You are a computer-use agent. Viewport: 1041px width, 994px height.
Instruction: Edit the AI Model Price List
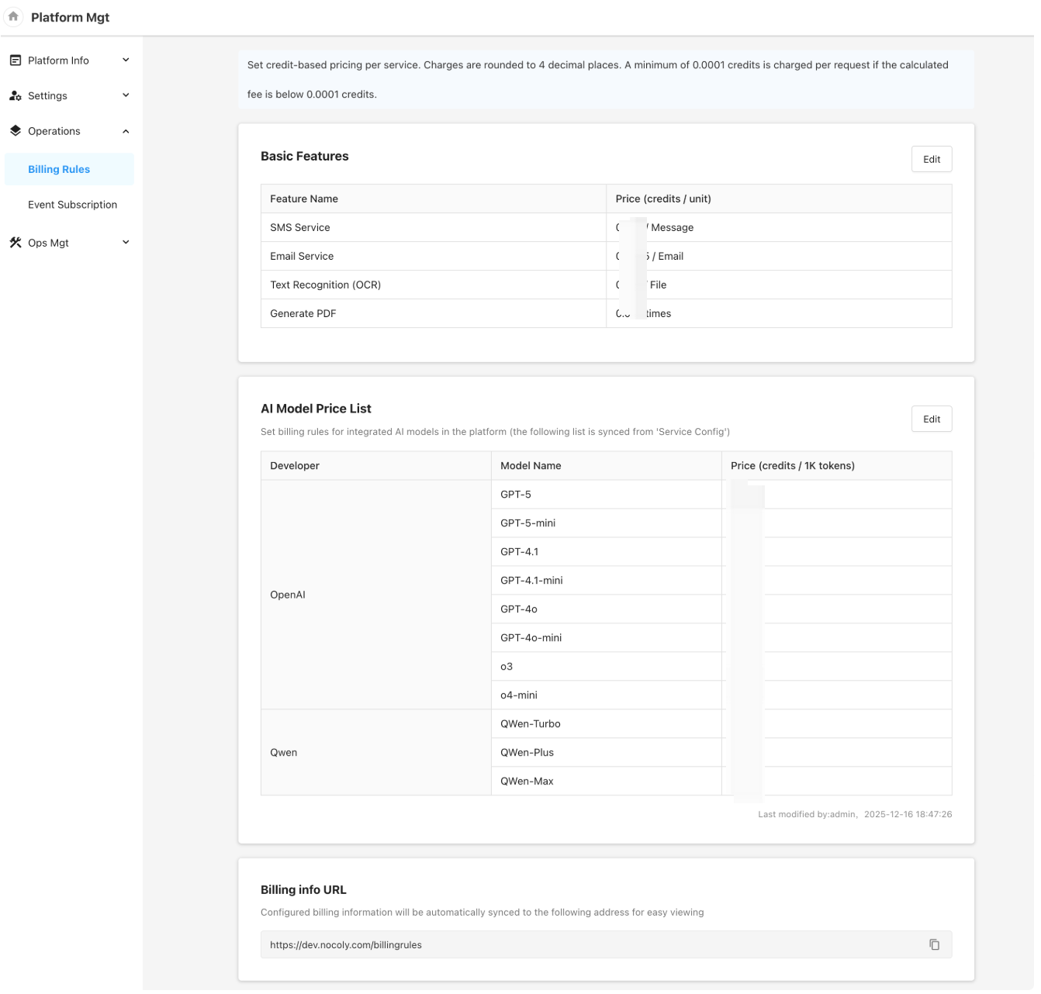coord(931,419)
